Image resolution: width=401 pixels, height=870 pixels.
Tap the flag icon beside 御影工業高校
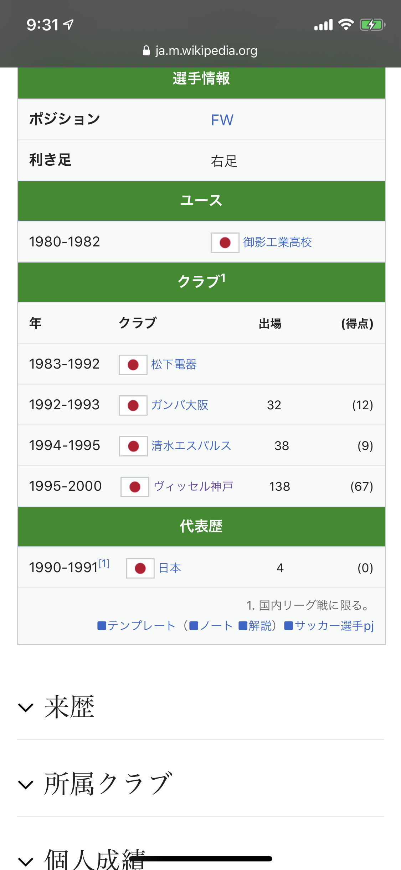225,242
